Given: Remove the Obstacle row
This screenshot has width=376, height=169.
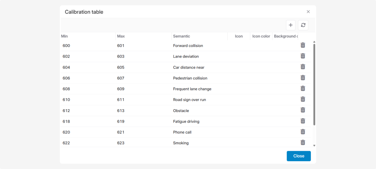Looking at the screenshot, I should [303, 110].
